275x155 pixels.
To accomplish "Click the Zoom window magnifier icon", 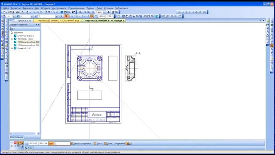I will click(80, 12).
